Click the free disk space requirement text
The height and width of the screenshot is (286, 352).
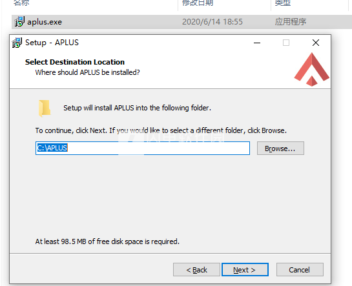(107, 241)
